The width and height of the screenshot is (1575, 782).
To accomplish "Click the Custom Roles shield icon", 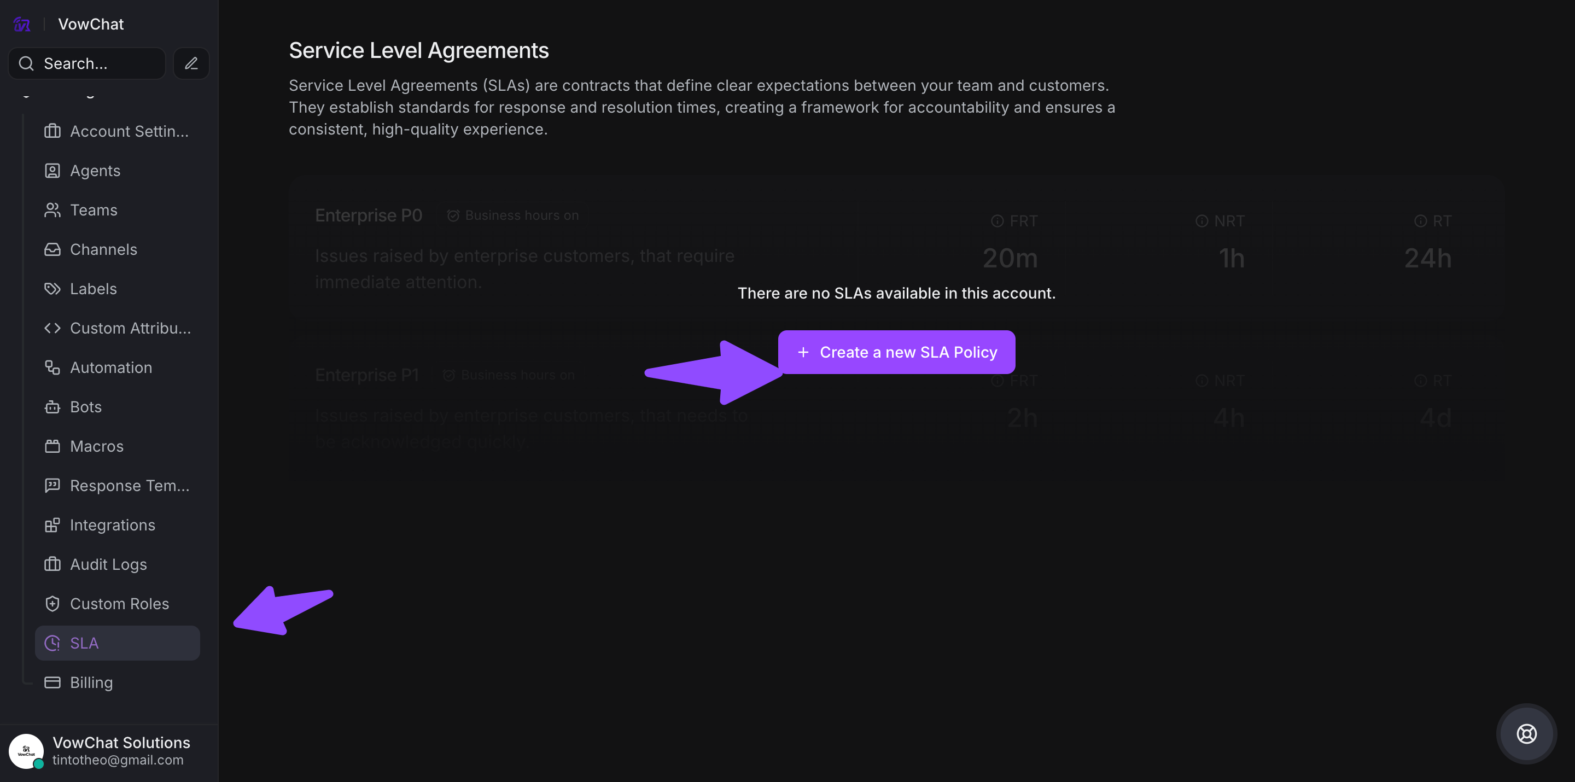I will 52,604.
